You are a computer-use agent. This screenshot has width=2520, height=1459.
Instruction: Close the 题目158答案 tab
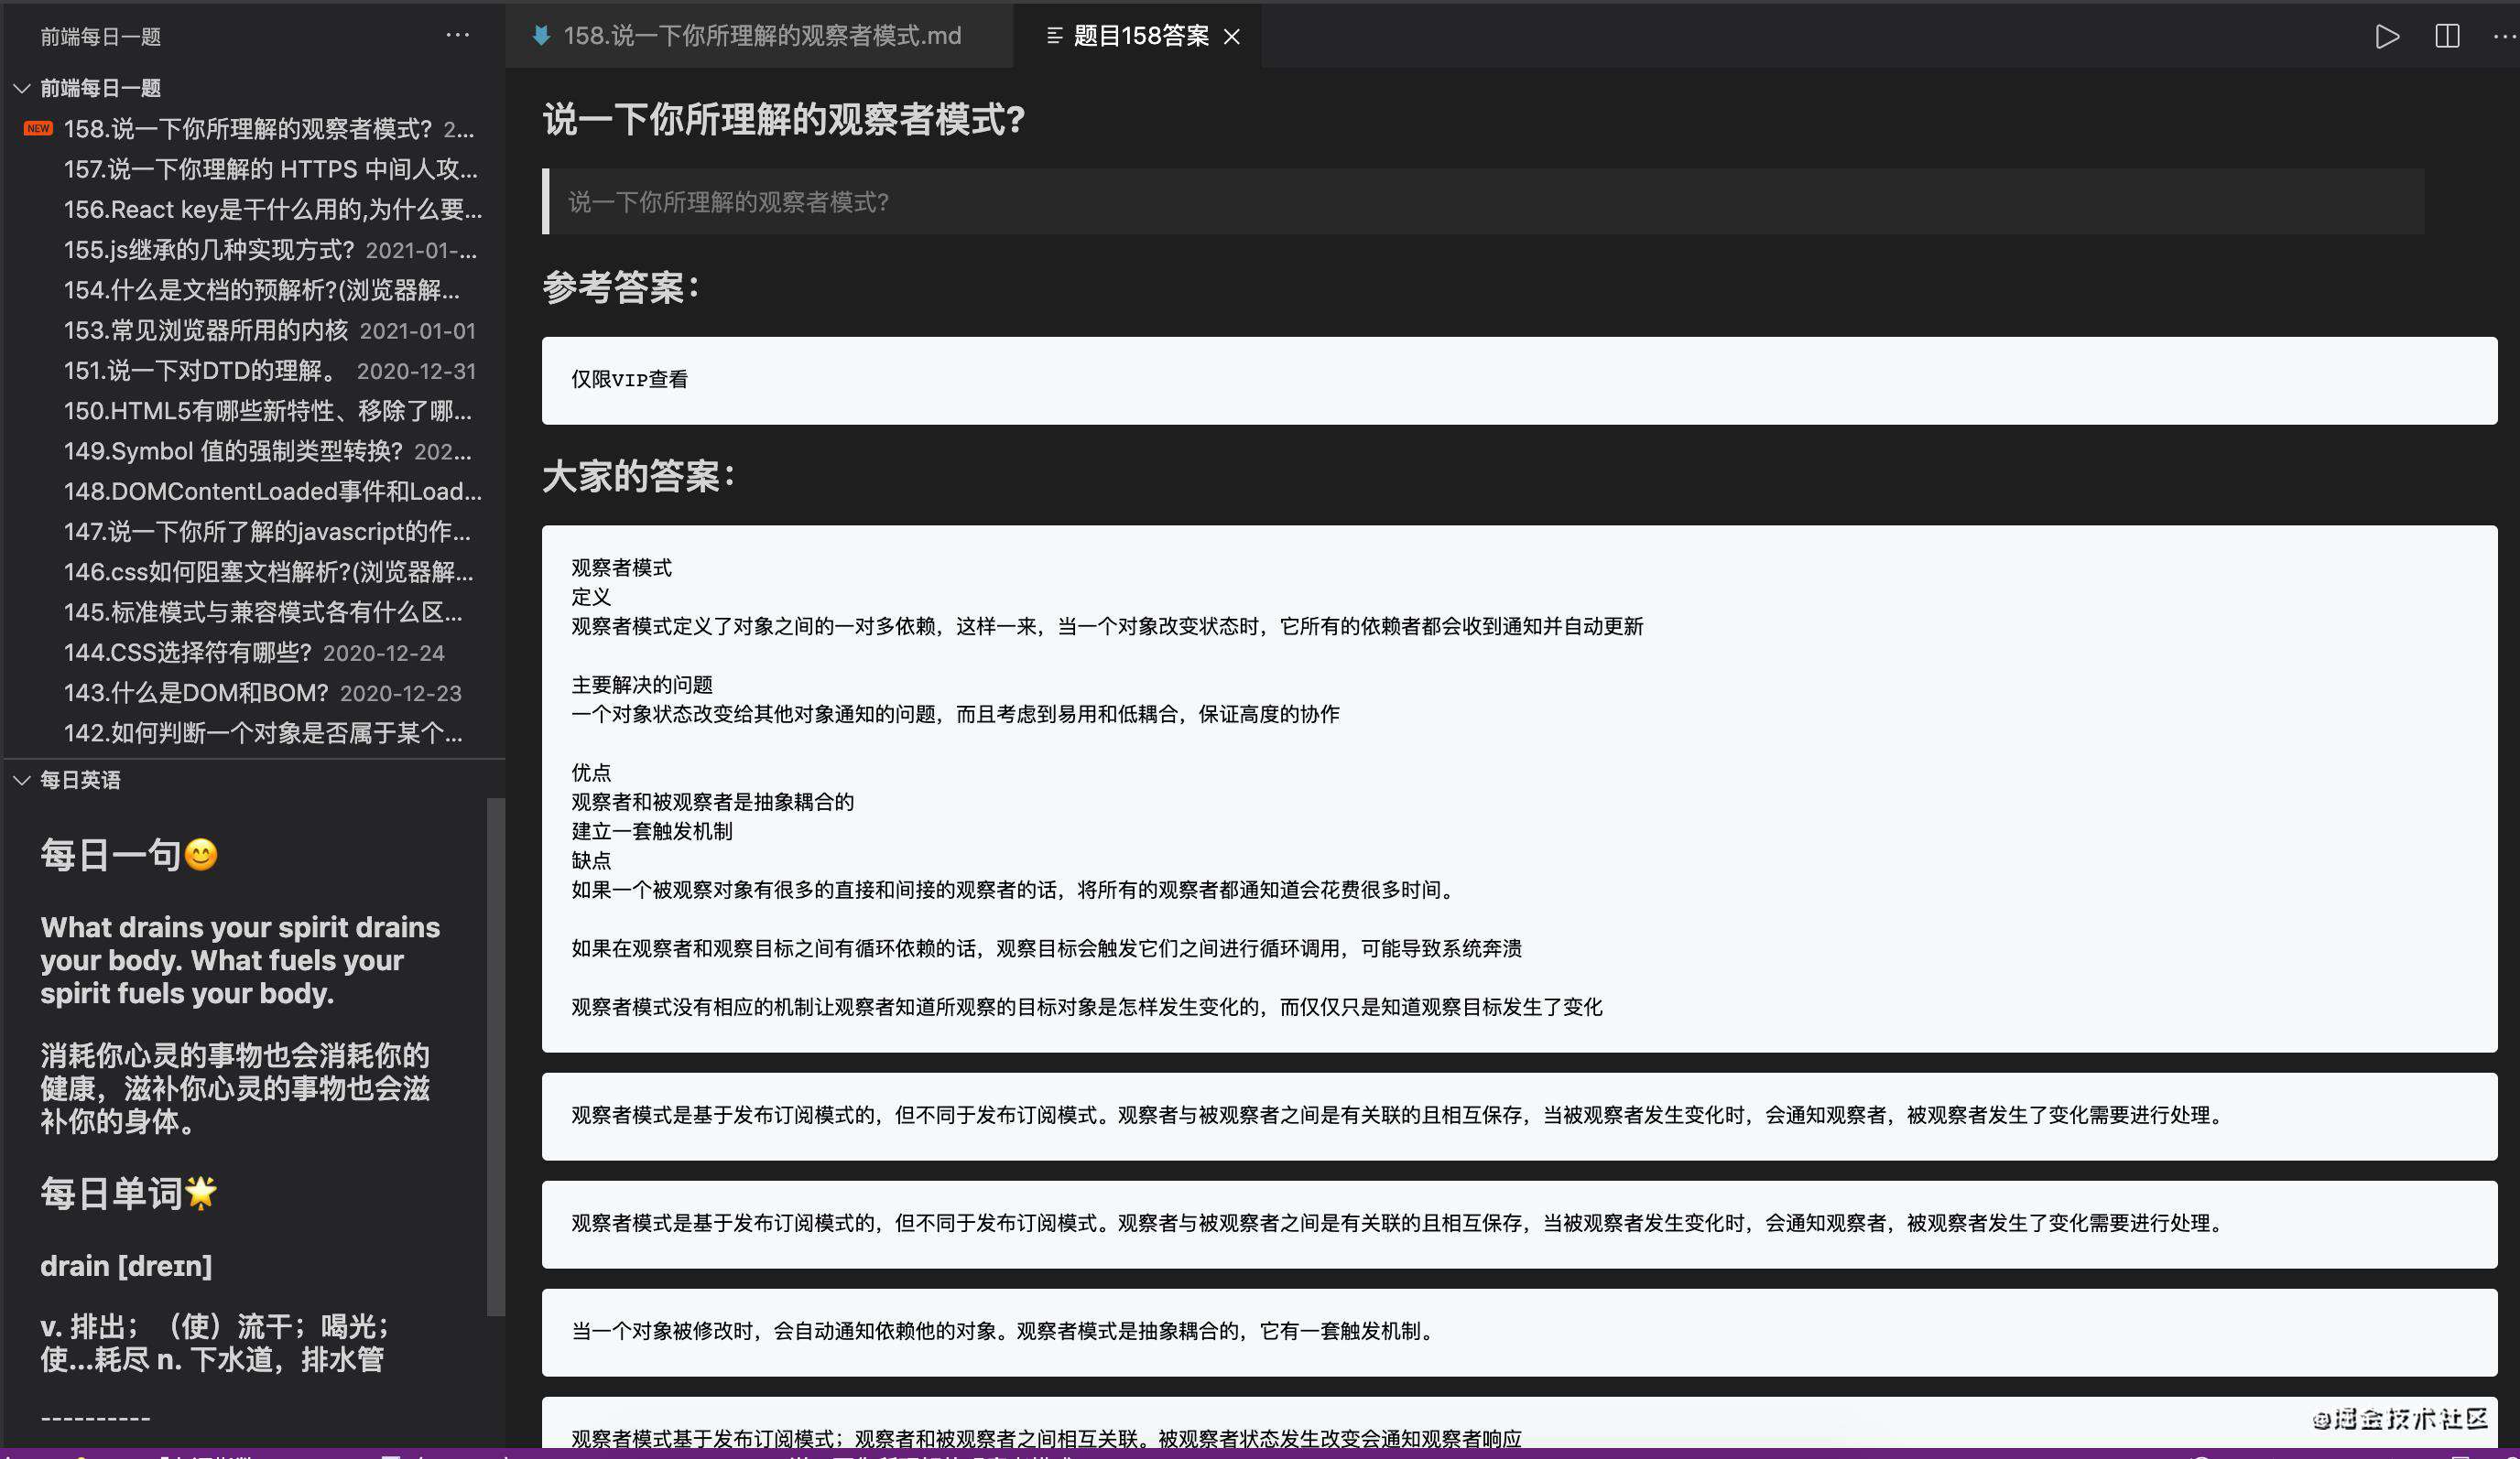[1232, 37]
